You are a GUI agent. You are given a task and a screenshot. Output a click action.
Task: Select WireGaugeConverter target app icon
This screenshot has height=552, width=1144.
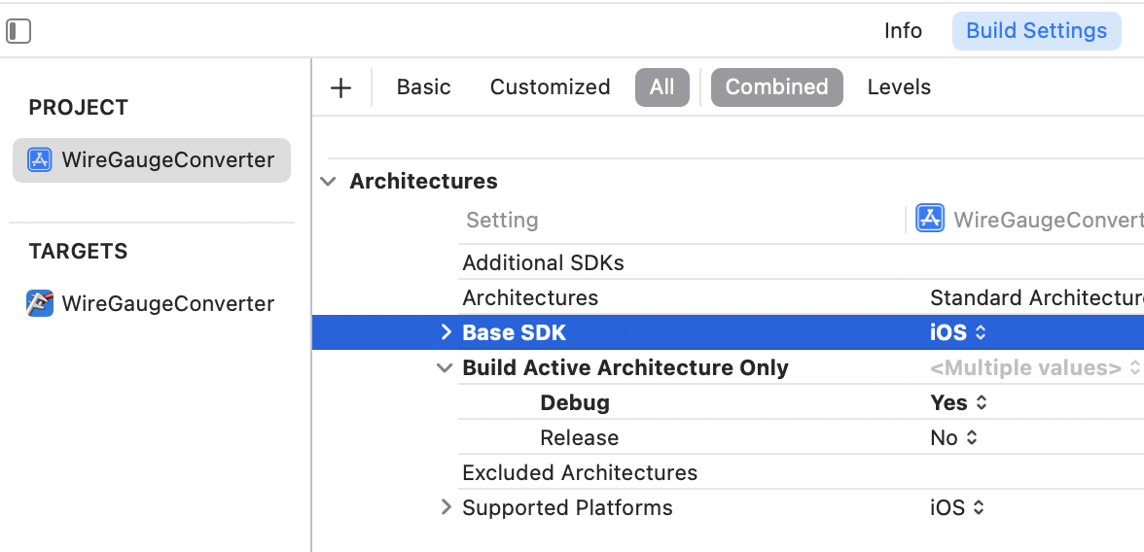coord(39,303)
